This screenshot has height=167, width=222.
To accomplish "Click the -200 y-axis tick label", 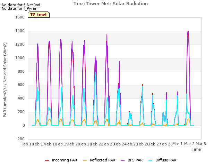I will (20, 139).
